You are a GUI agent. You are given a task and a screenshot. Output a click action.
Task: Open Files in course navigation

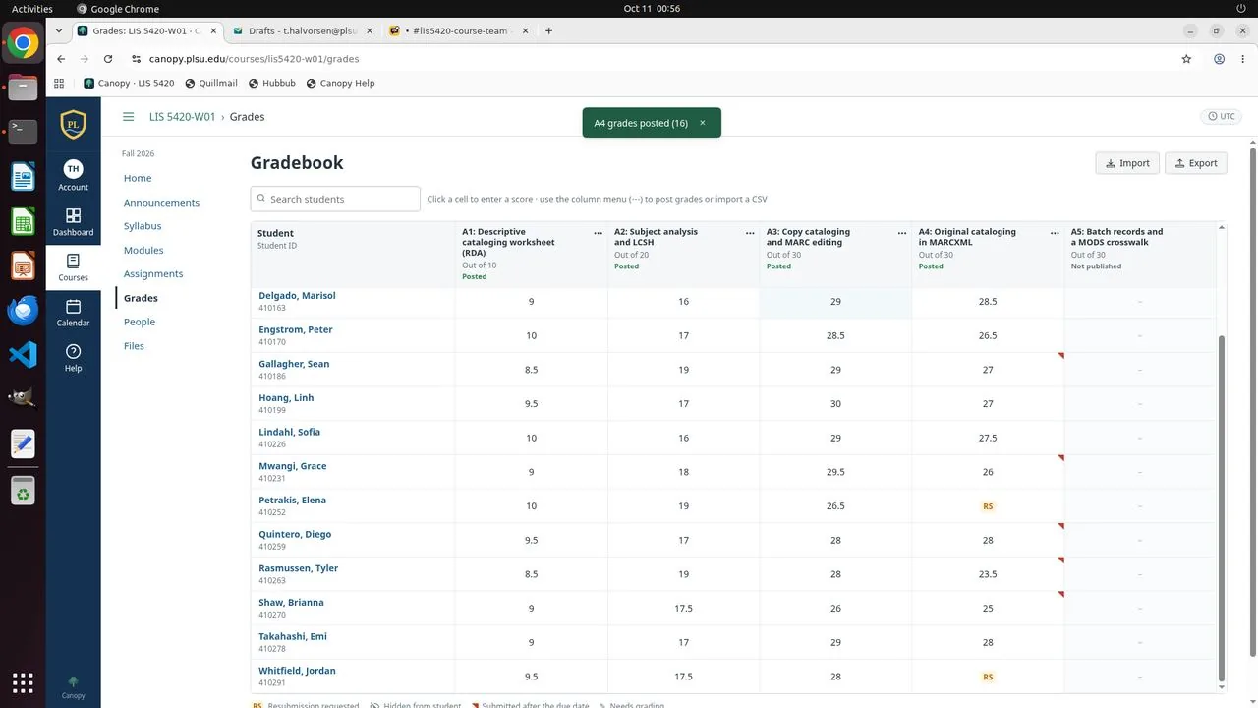tap(134, 346)
